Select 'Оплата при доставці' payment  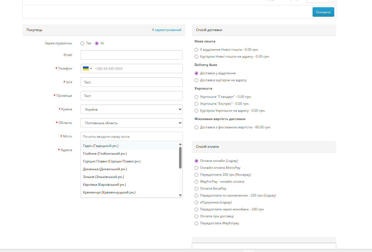(196, 216)
